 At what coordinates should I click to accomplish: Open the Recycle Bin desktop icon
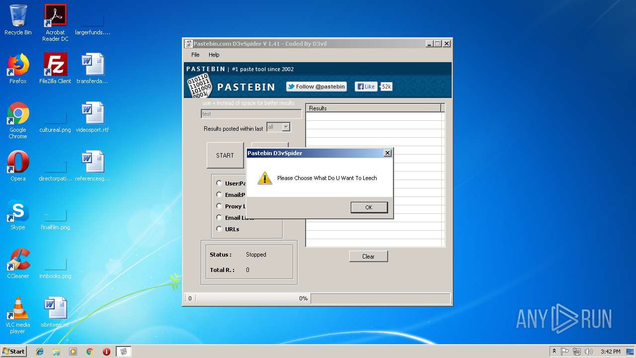click(x=18, y=20)
